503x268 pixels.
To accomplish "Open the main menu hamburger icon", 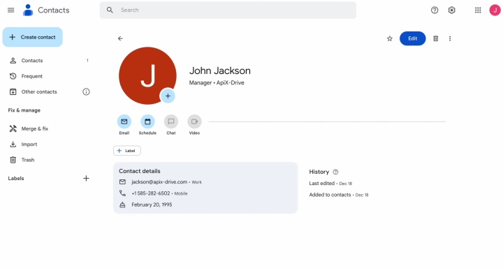I will 11,10.
